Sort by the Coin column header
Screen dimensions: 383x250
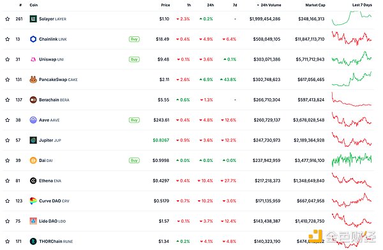(34, 5)
